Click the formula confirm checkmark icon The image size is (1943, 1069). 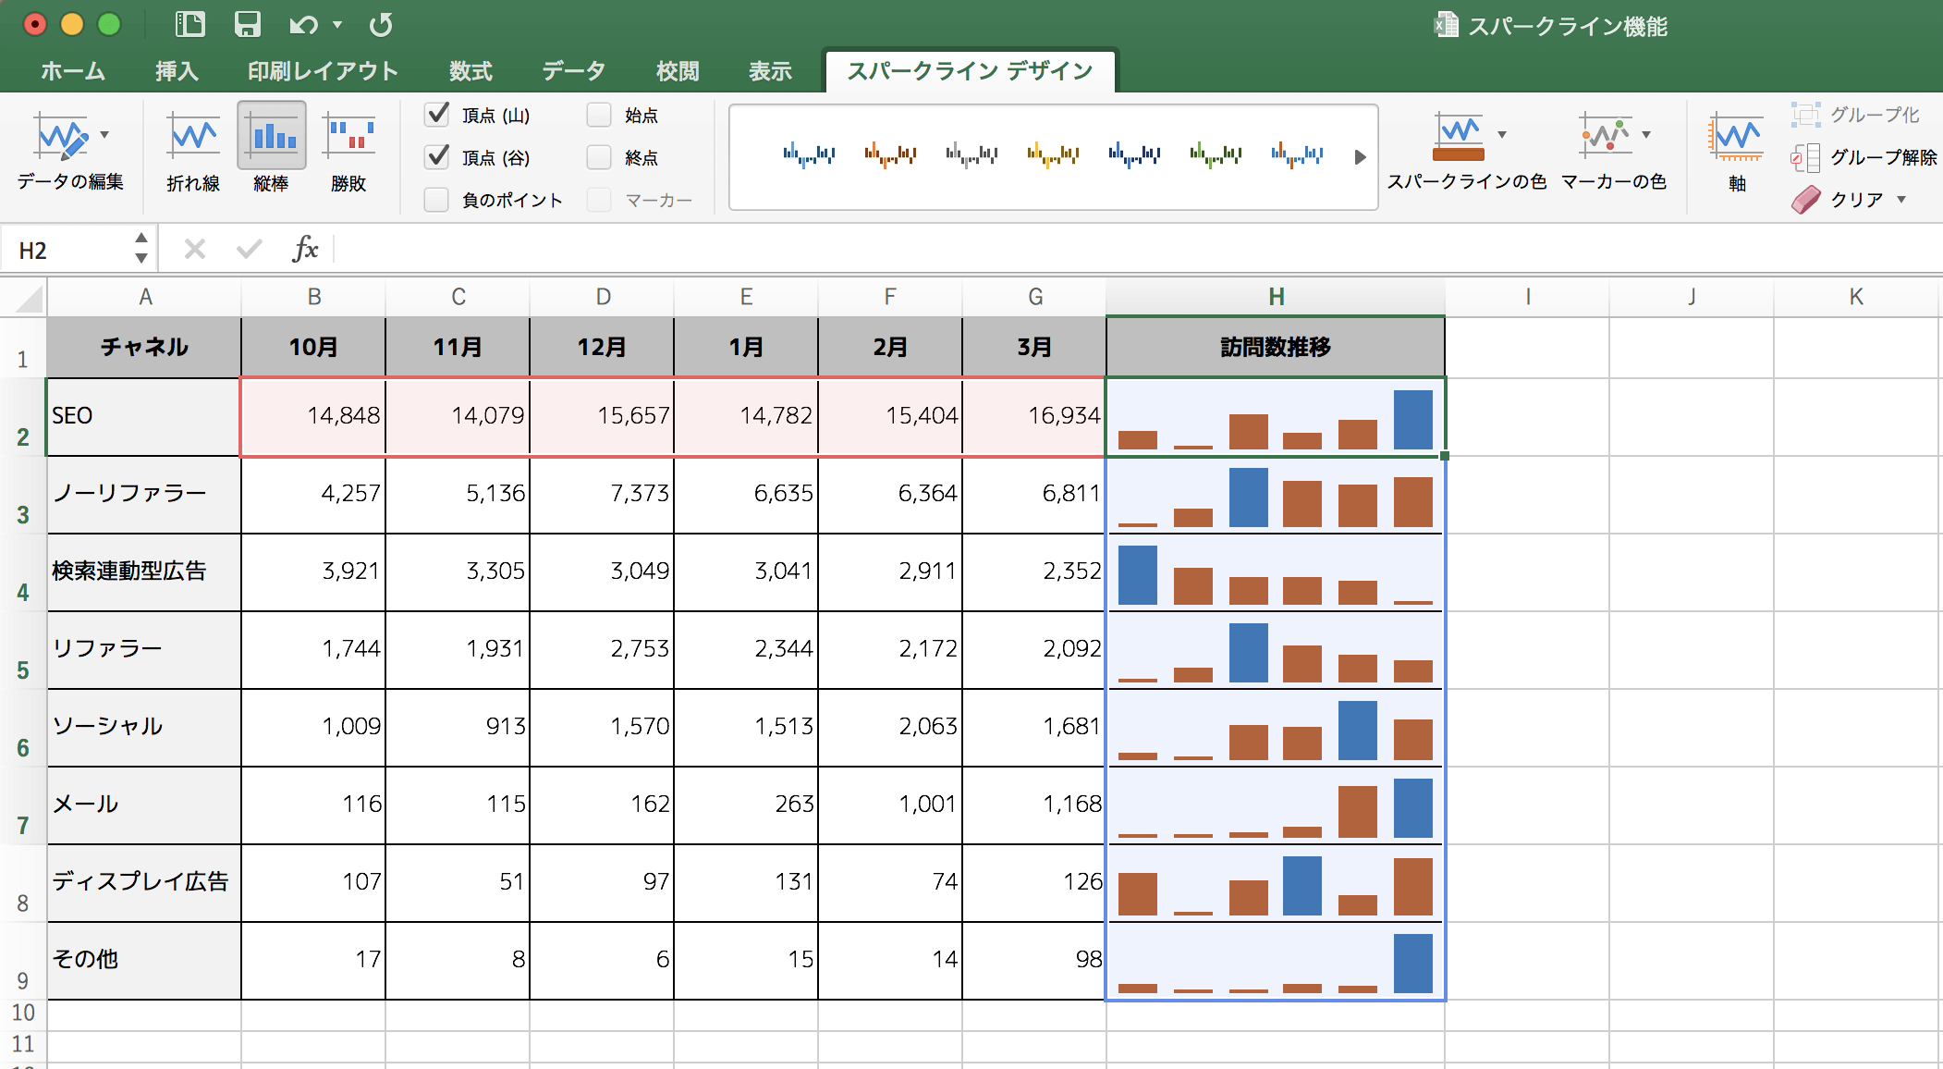point(249,249)
